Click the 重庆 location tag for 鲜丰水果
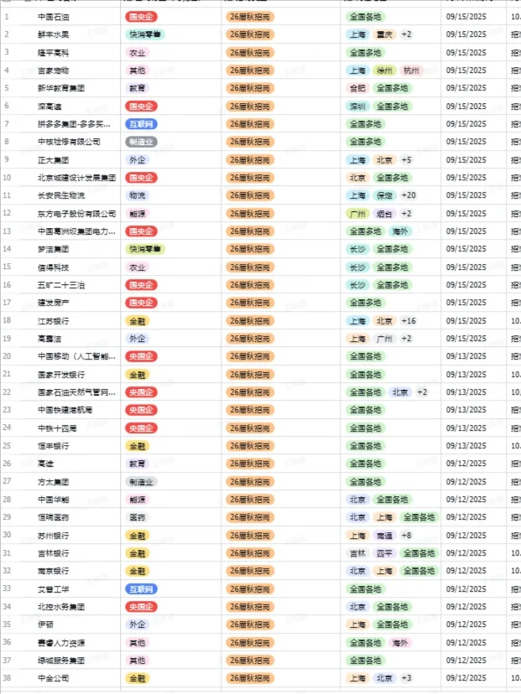The width and height of the screenshot is (521, 694). click(384, 34)
